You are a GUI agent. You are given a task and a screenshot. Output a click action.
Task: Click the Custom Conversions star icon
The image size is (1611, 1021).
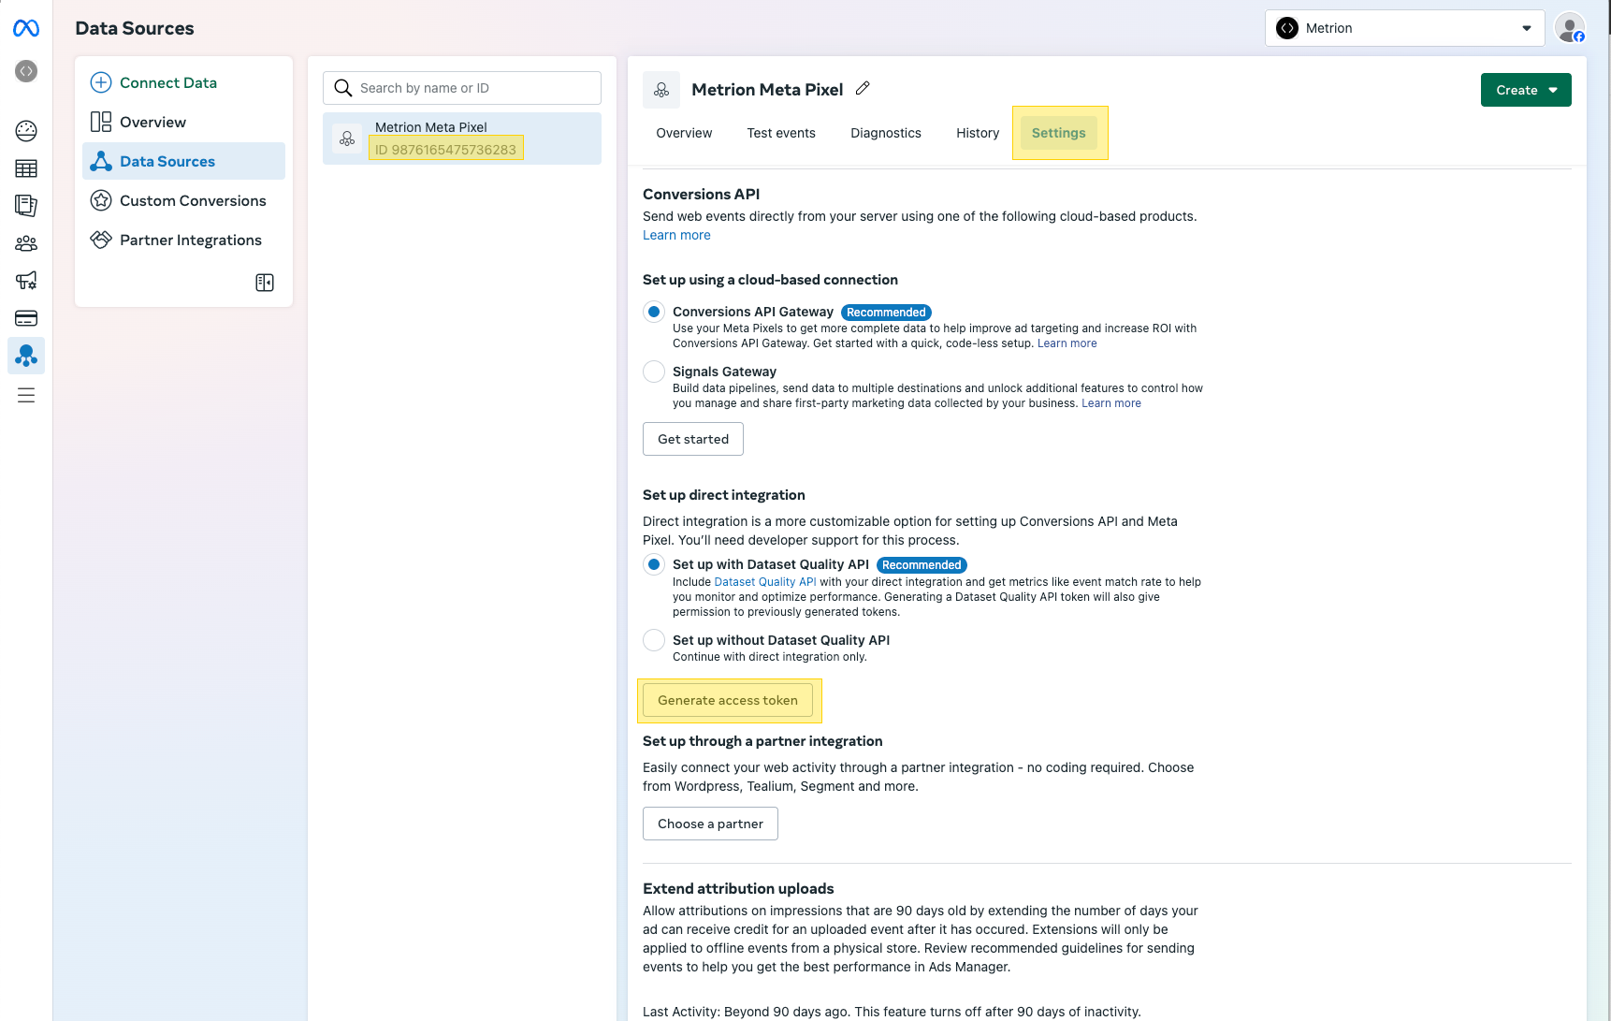[101, 200]
